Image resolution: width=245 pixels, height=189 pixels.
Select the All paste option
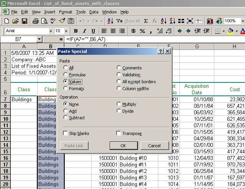coord(65,67)
